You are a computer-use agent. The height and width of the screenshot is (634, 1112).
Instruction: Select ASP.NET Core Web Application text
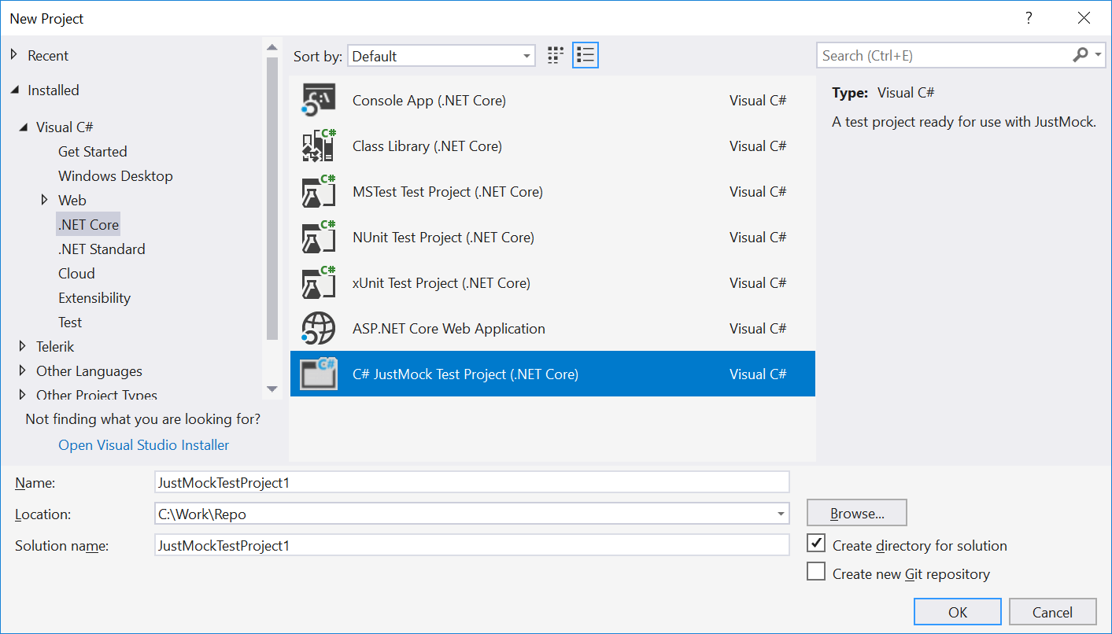pyautogui.click(x=449, y=328)
